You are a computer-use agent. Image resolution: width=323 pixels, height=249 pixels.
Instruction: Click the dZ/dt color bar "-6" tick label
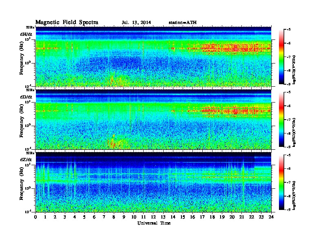(289, 168)
